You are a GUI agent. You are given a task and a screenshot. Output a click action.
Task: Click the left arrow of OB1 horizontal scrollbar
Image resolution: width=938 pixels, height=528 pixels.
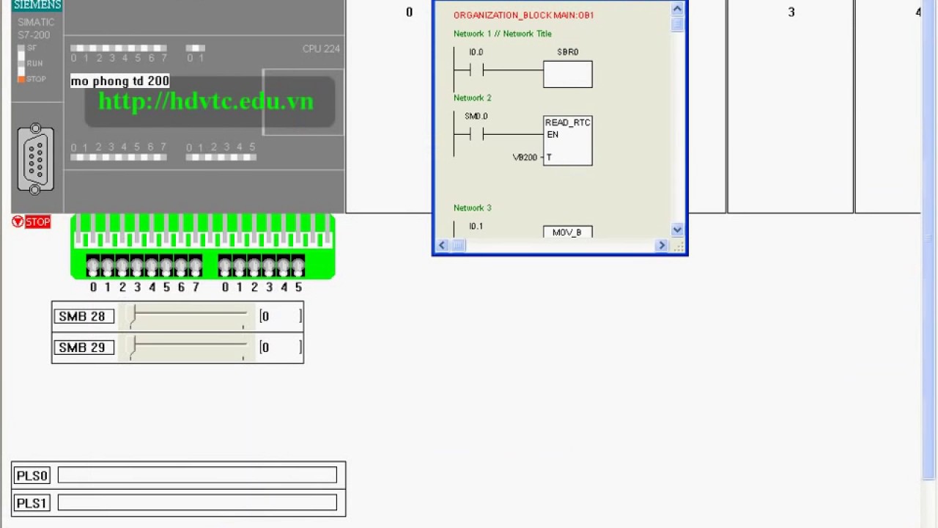443,245
